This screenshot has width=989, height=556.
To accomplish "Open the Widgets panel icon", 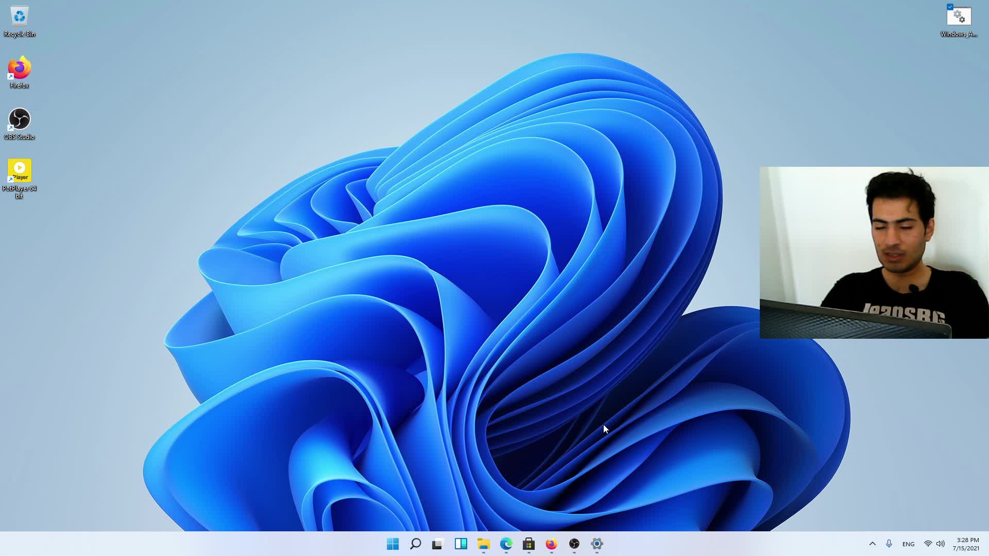I will (x=461, y=544).
